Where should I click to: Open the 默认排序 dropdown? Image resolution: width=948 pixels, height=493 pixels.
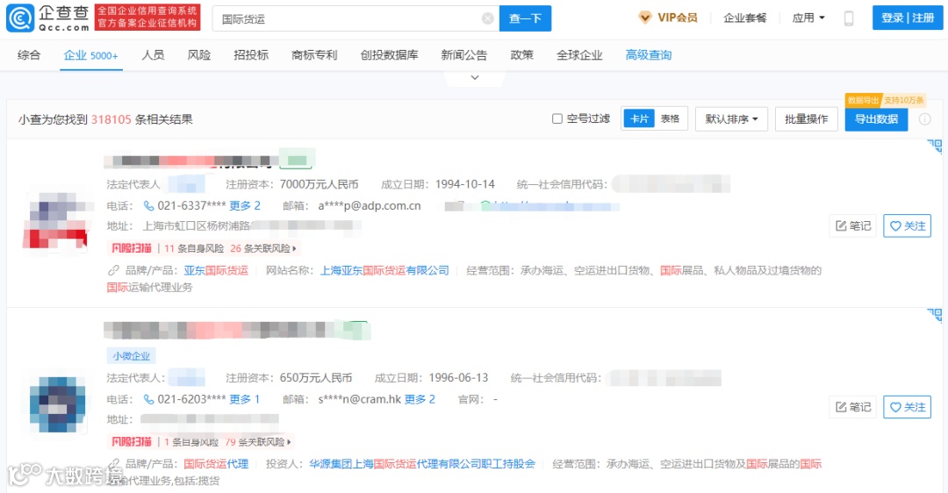pyautogui.click(x=731, y=119)
